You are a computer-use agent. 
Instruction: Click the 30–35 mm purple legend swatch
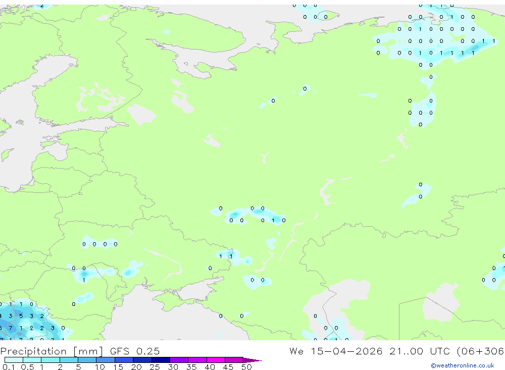(179, 360)
